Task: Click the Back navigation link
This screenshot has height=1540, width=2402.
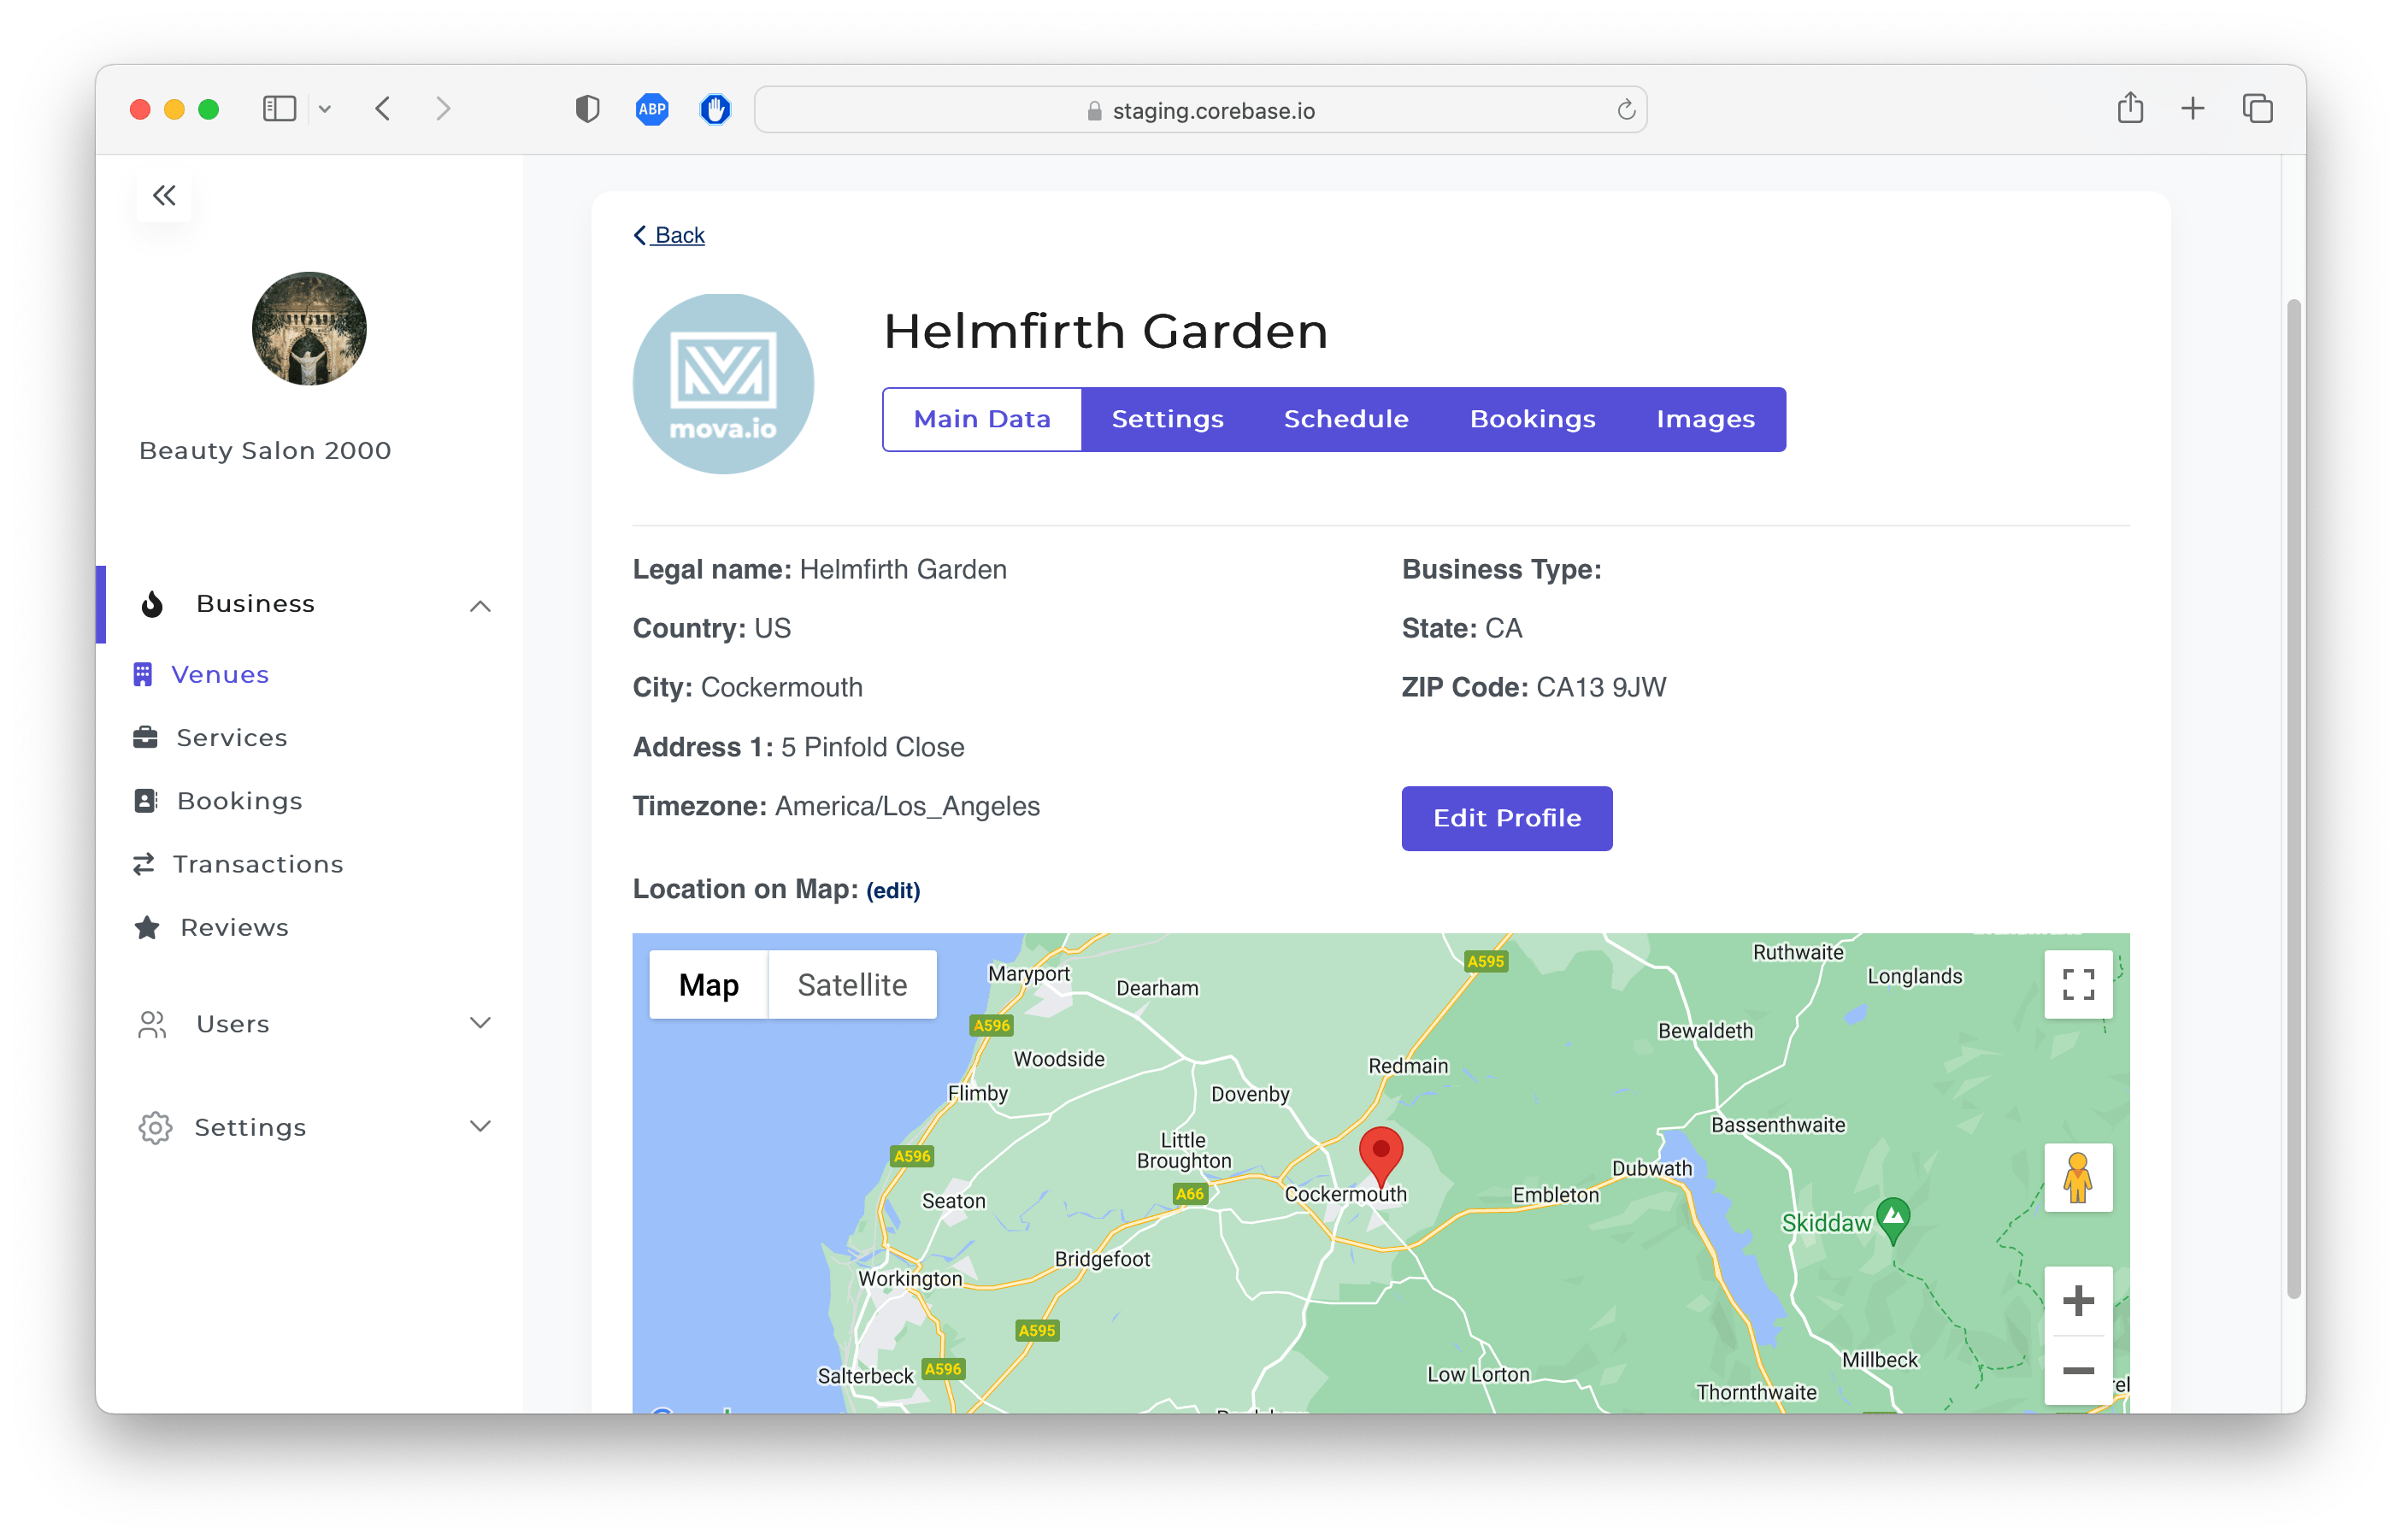Action: coord(668,232)
